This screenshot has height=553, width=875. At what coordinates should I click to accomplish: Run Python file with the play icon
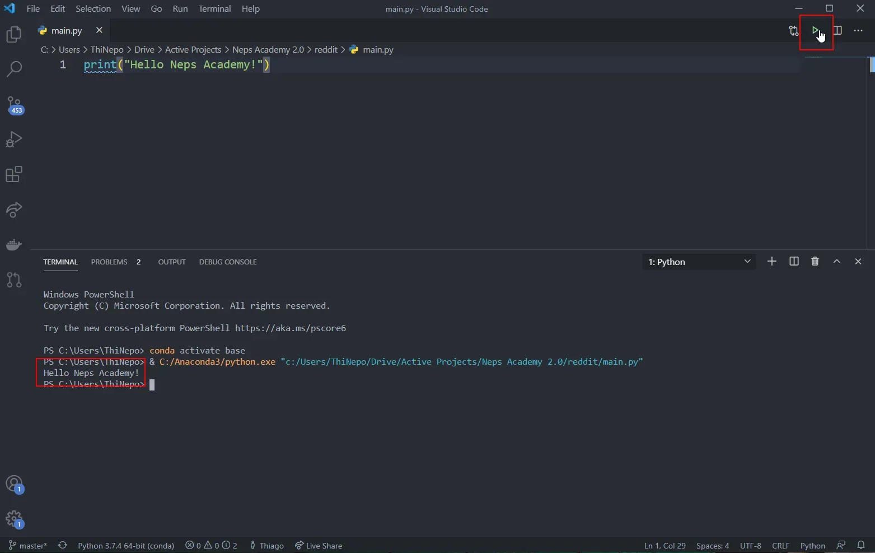coord(816,30)
